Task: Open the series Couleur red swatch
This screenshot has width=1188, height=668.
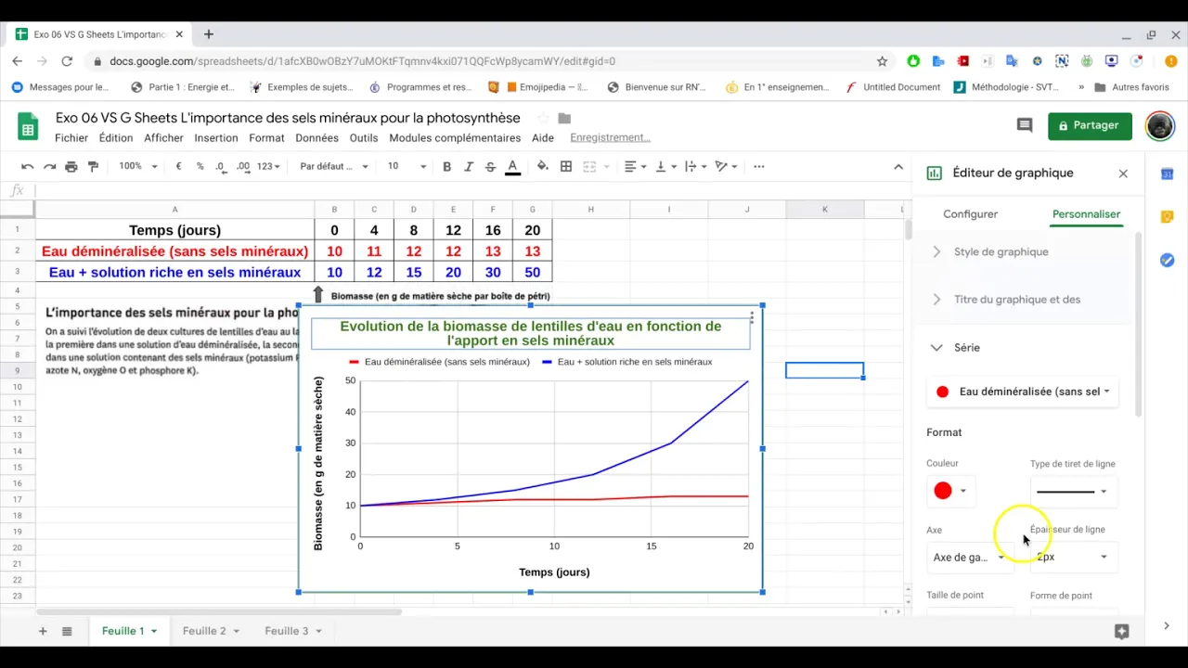Action: pyautogui.click(x=950, y=491)
